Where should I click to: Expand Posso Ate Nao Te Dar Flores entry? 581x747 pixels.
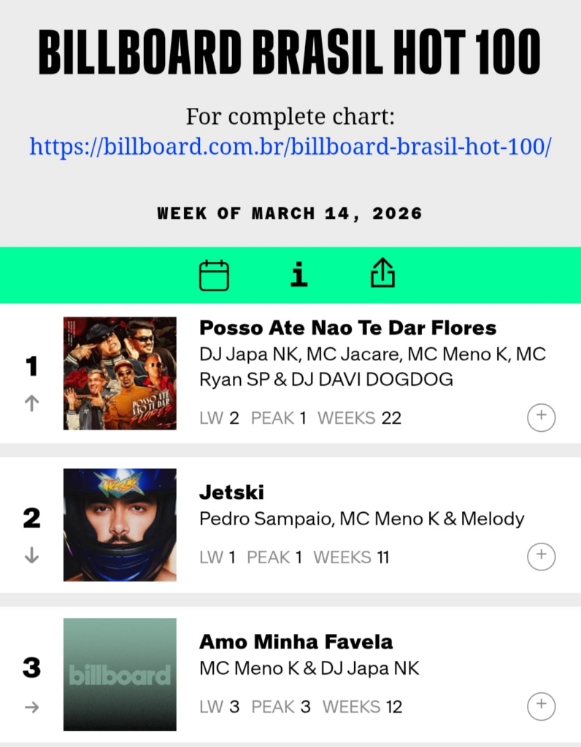click(541, 417)
